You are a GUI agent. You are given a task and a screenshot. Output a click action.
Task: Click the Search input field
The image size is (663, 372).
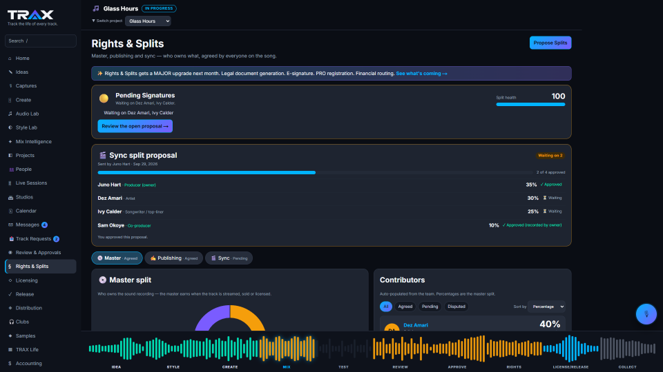41,41
